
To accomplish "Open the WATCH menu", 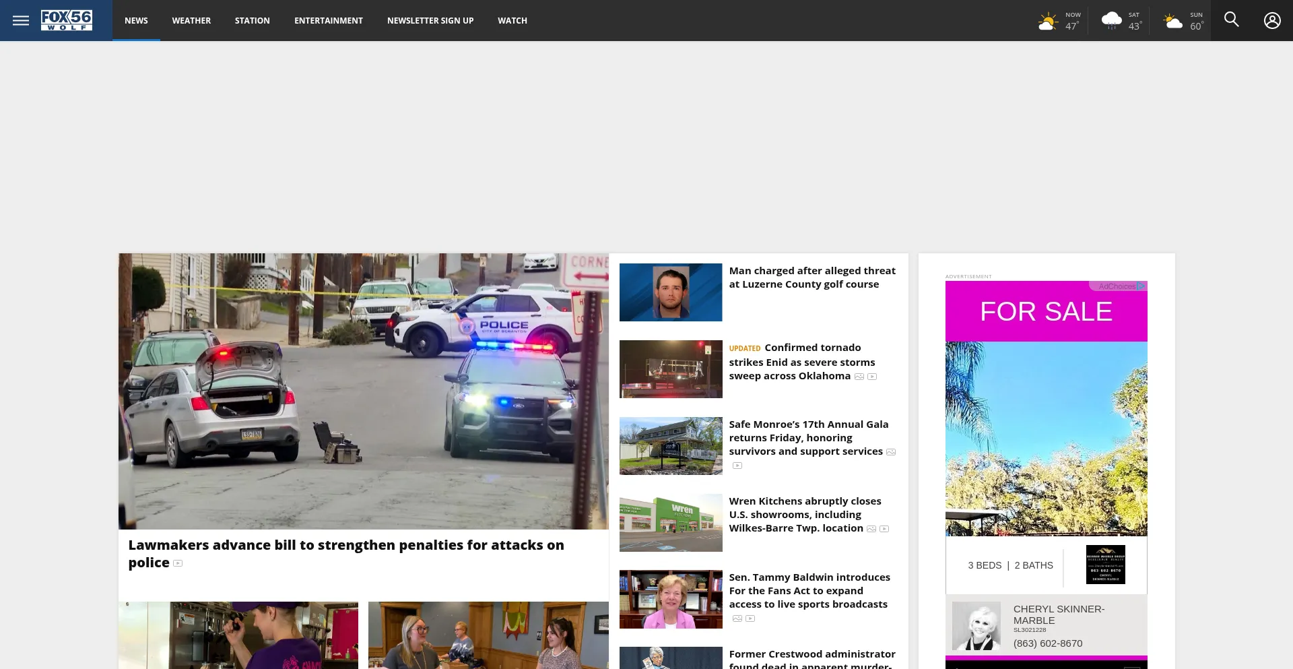I will click(x=512, y=20).
